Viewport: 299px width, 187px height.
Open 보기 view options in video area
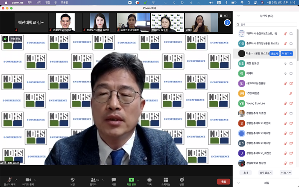(x=224, y=16)
